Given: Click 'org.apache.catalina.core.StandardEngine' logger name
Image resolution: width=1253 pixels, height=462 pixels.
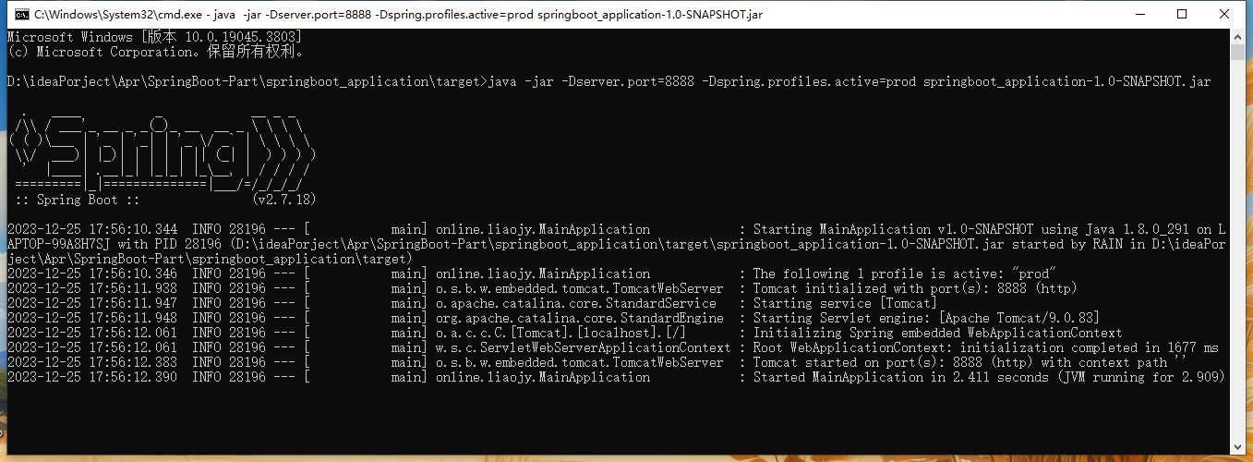Looking at the screenshot, I should [x=579, y=318].
